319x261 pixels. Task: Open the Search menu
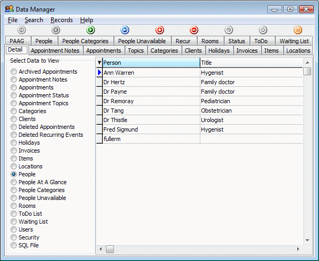[34, 20]
